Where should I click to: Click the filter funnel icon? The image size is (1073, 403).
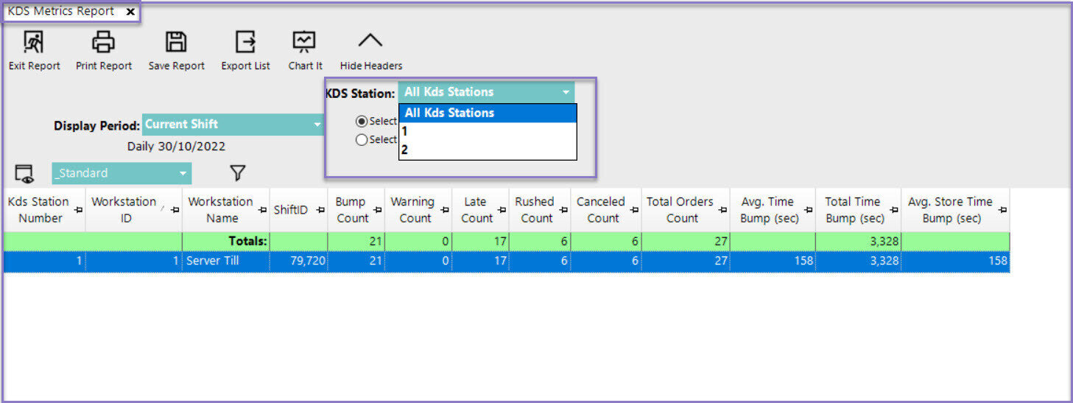(237, 173)
